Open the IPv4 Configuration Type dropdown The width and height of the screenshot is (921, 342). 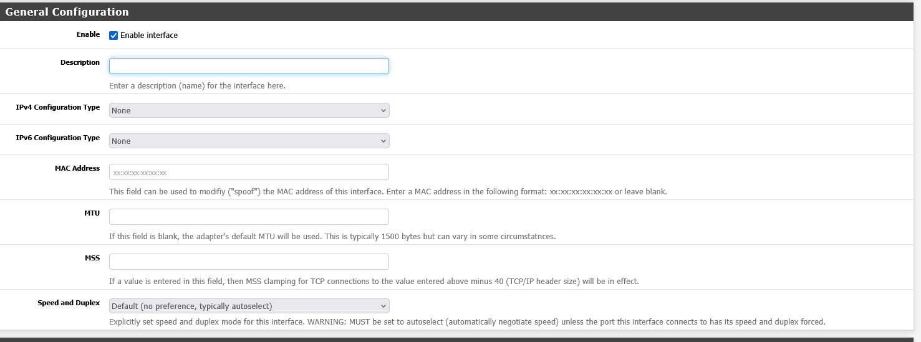coord(249,110)
